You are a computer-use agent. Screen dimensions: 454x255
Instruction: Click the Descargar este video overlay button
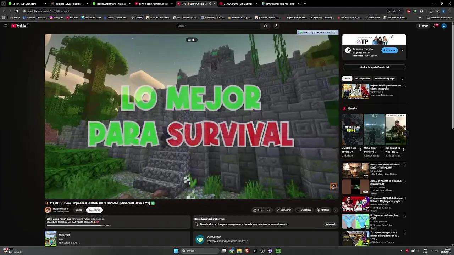(x=314, y=32)
